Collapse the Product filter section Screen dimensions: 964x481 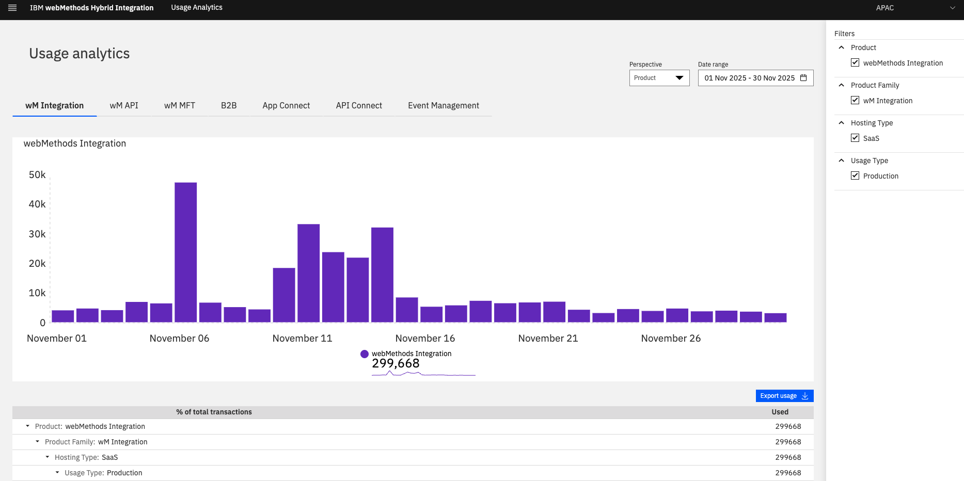pyautogui.click(x=842, y=47)
